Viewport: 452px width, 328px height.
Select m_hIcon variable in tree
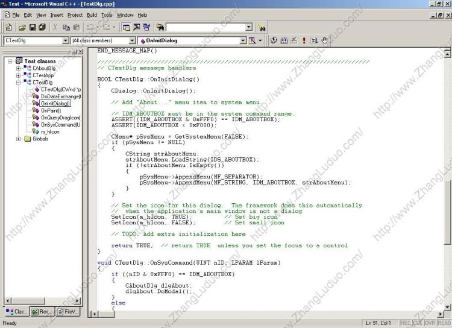pos(50,132)
